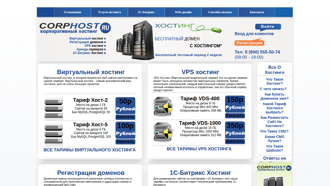Click the 350р Рублей price badge
Viewport: 330px width, 186px height.
coord(235,130)
